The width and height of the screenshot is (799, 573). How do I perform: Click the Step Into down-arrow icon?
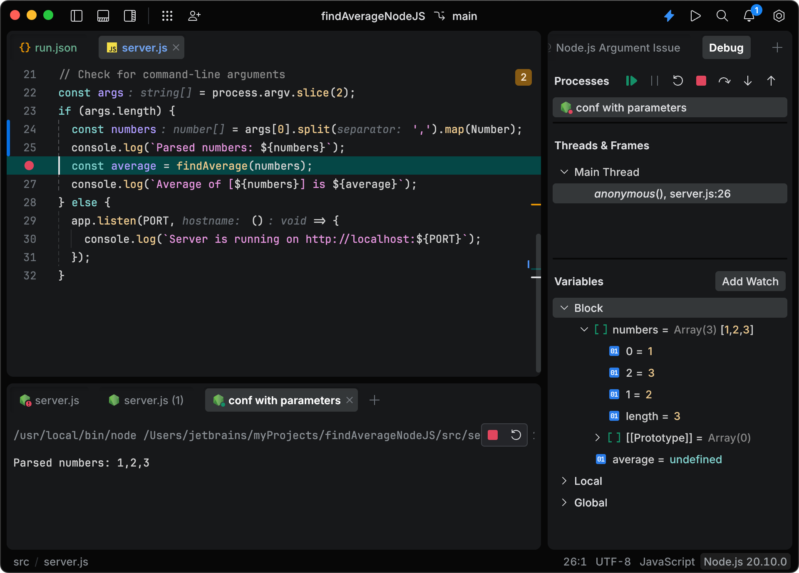click(x=748, y=81)
